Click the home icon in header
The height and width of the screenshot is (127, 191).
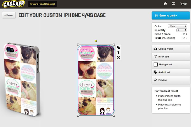(x=165, y=4)
